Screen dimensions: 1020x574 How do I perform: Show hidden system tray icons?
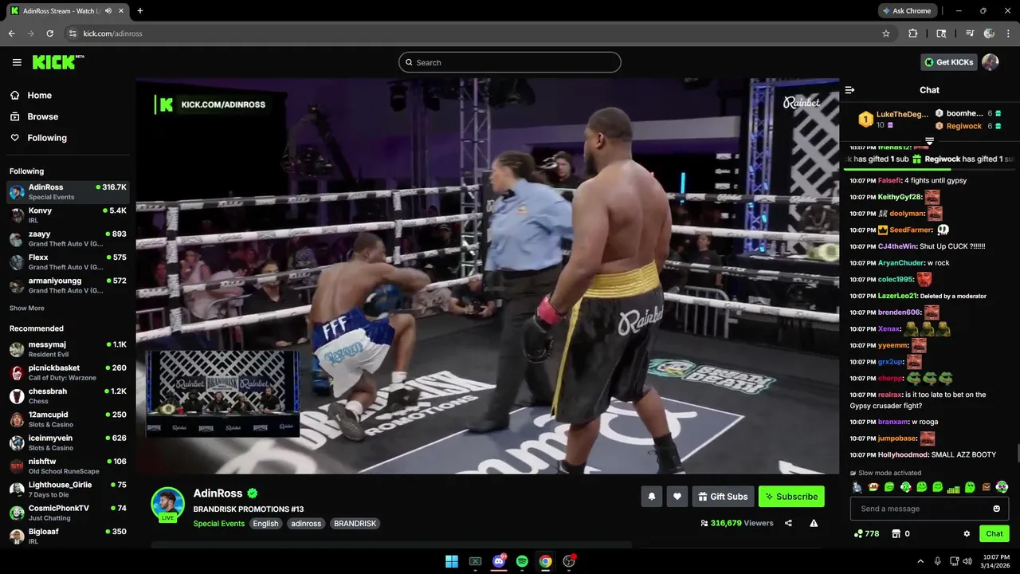pyautogui.click(x=920, y=561)
